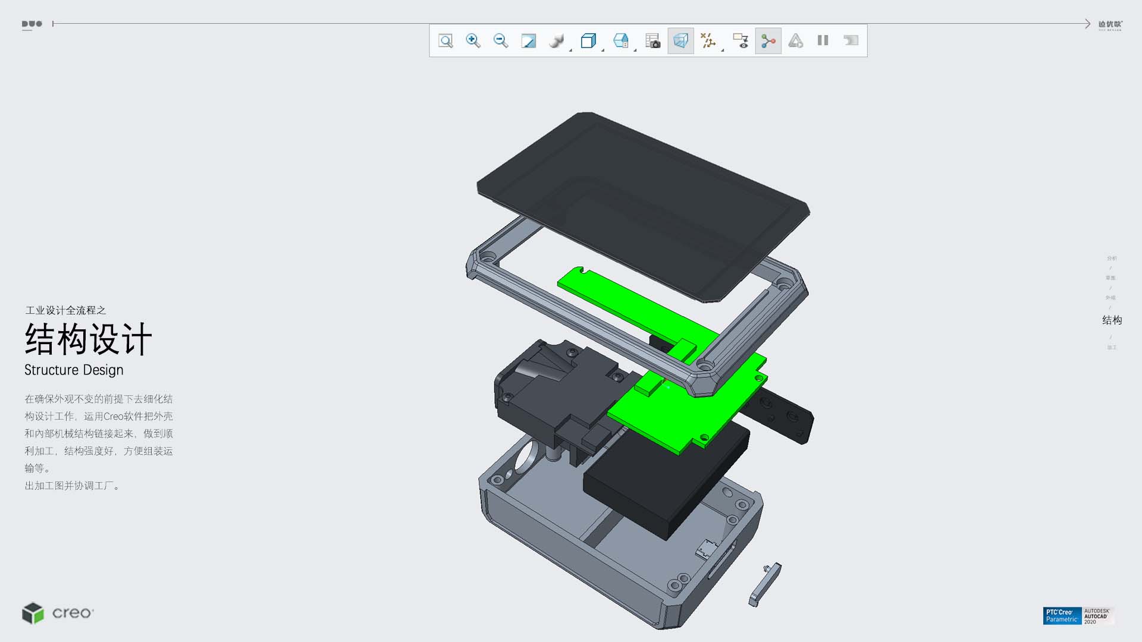The width and height of the screenshot is (1142, 642).
Task: Select the 结构 step in side navigation
Action: (x=1112, y=320)
